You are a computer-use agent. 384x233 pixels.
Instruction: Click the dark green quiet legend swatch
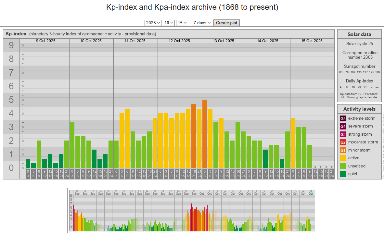click(x=343, y=174)
